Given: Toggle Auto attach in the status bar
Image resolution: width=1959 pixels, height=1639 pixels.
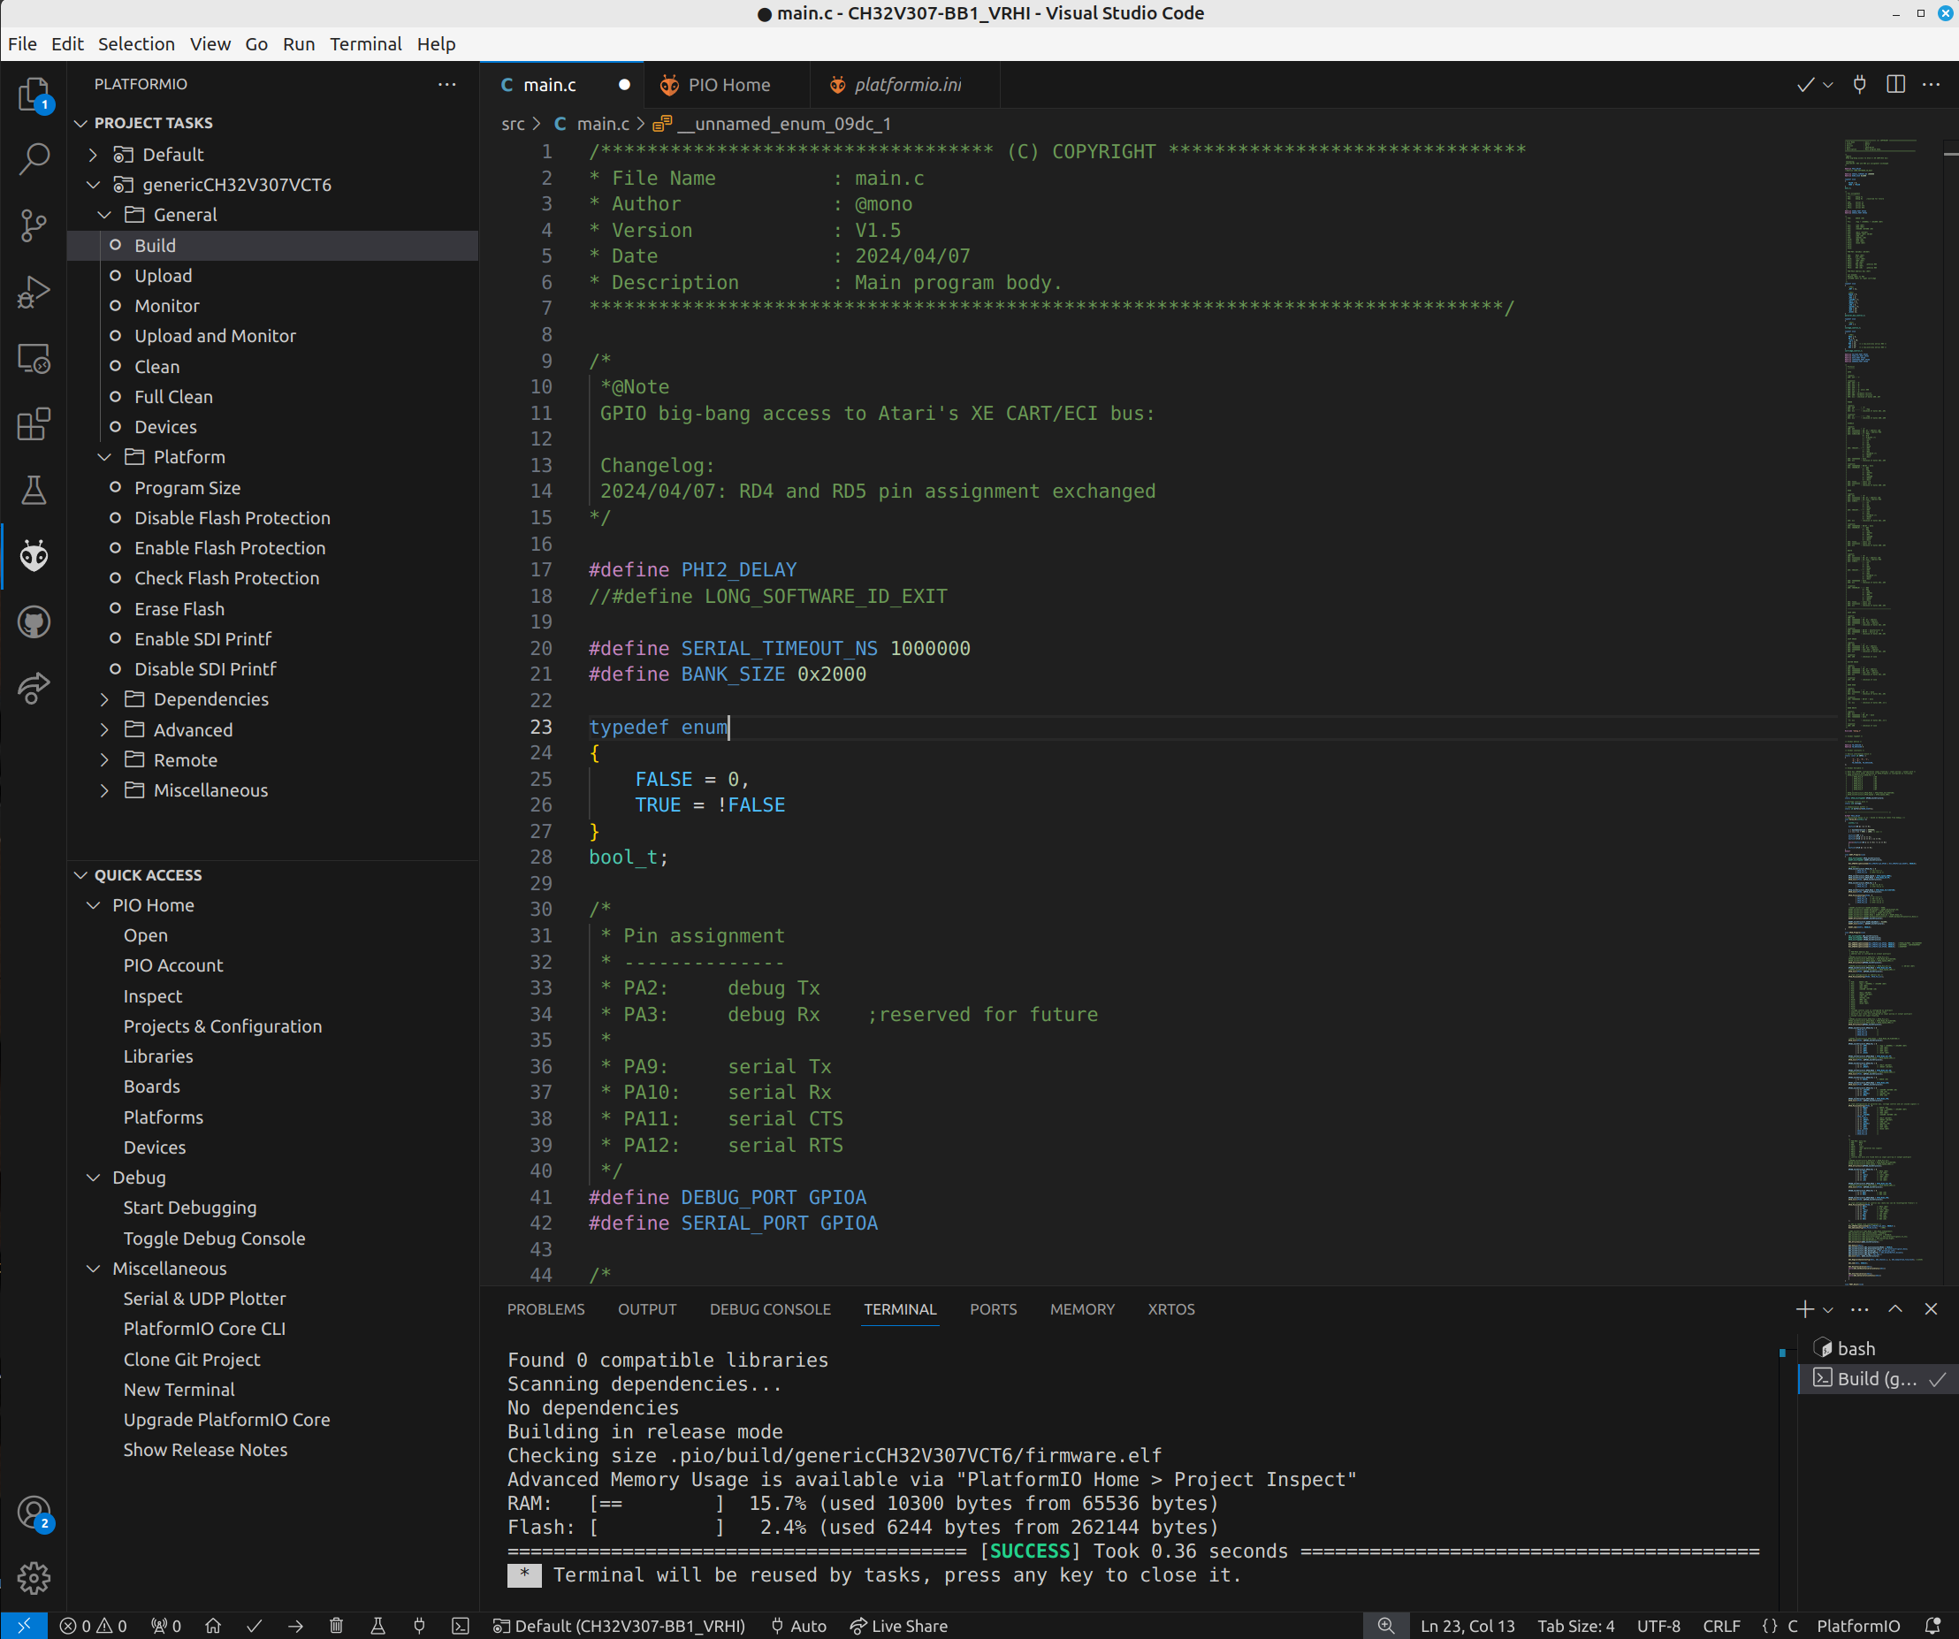Looking at the screenshot, I should coord(797,1625).
